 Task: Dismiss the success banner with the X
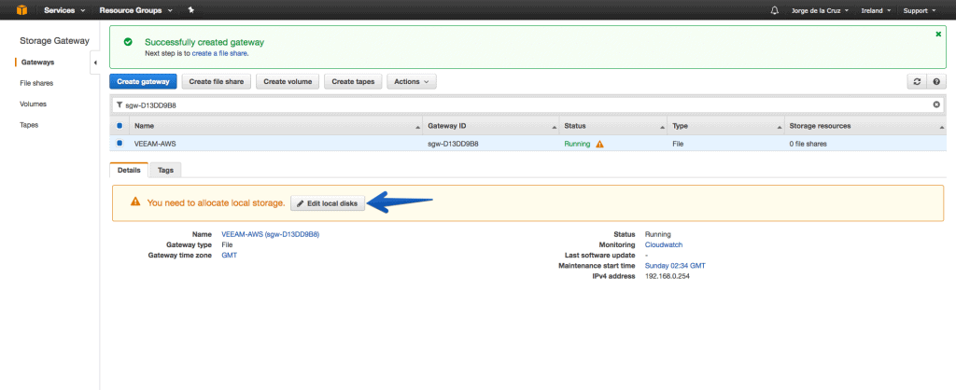[938, 35]
